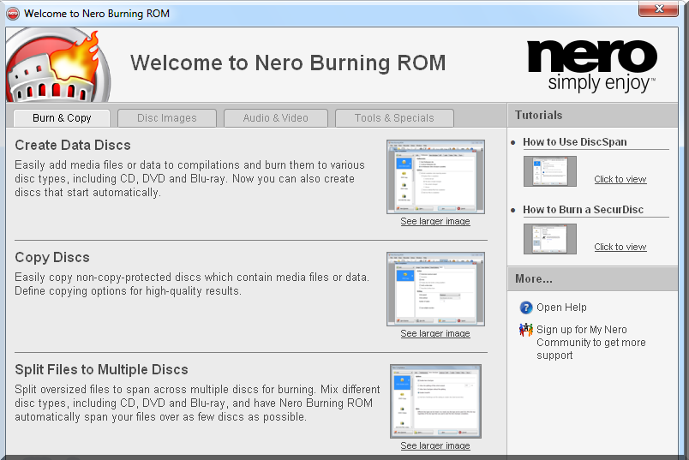Screen dimensions: 689x460
Task: Click See larger image under Copy Discs
Action: pyautogui.click(x=435, y=333)
